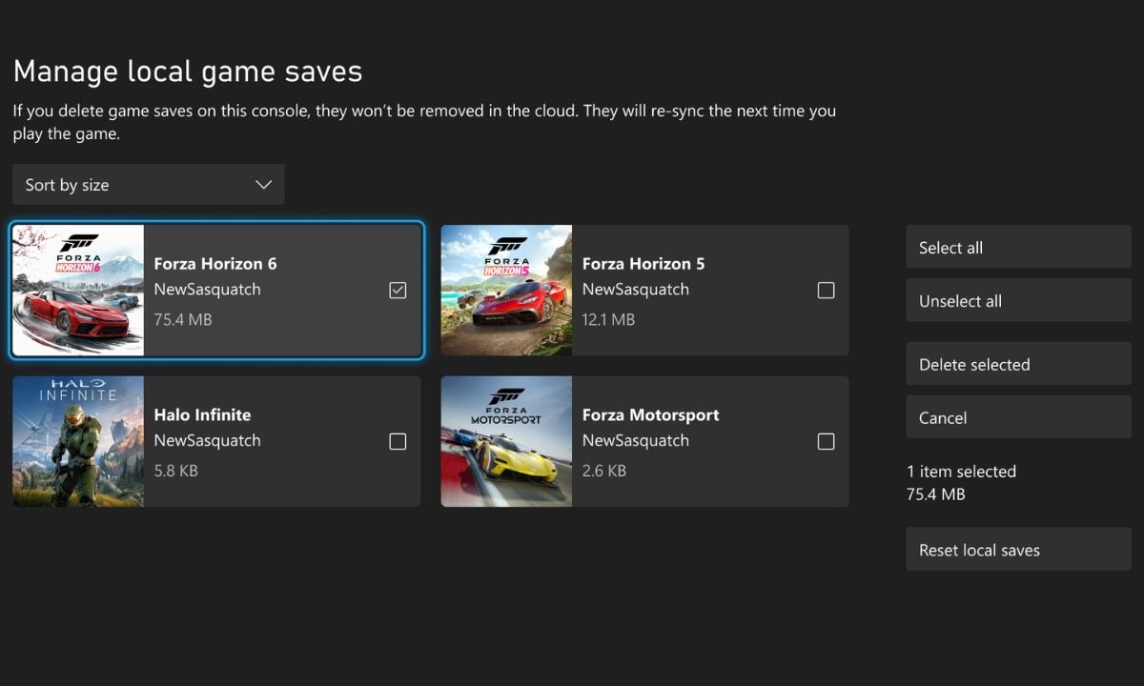1144x686 pixels.
Task: Click Reset local saves
Action: 1018,550
